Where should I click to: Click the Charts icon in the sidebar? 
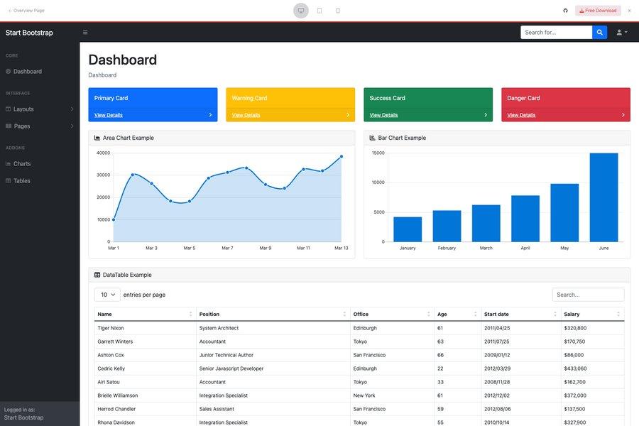[x=6, y=162]
